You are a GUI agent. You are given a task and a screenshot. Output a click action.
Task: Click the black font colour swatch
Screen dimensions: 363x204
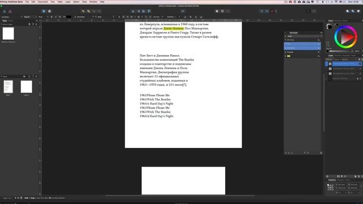[x=69, y=17]
